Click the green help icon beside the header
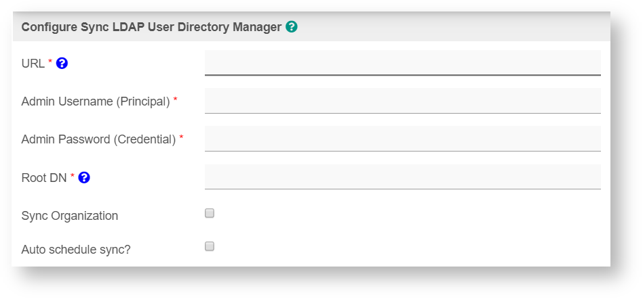 (292, 27)
